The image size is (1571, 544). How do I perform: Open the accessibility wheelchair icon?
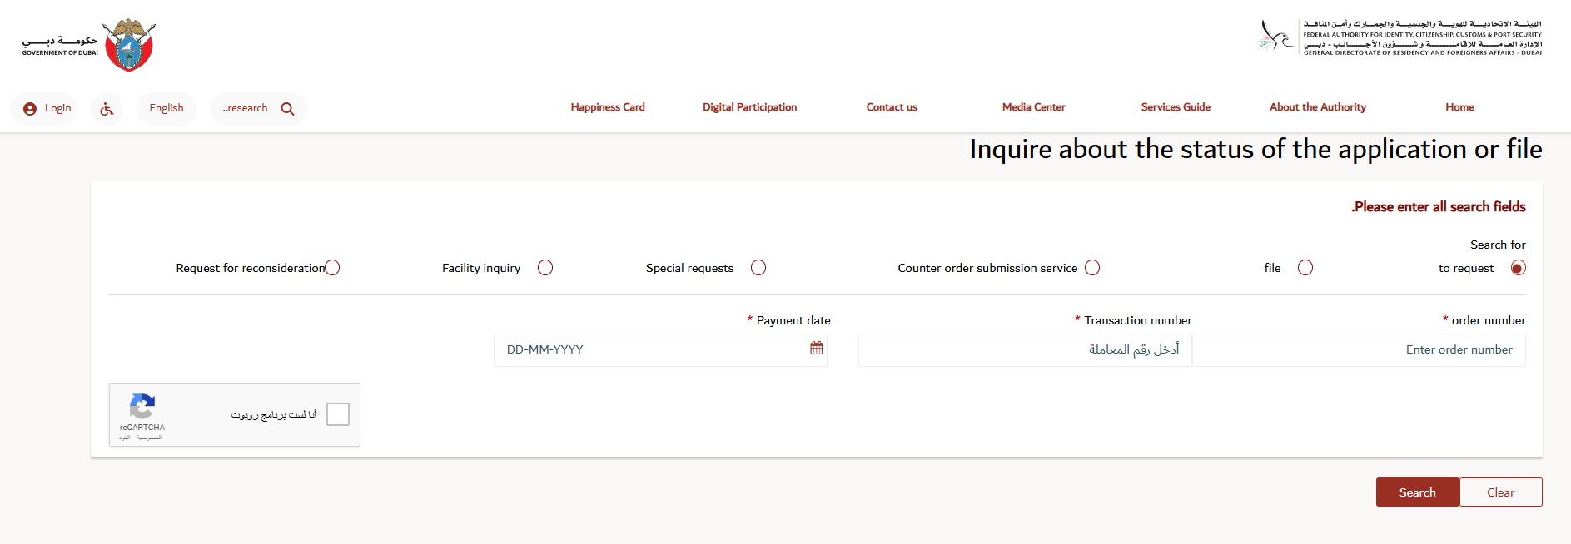(107, 109)
